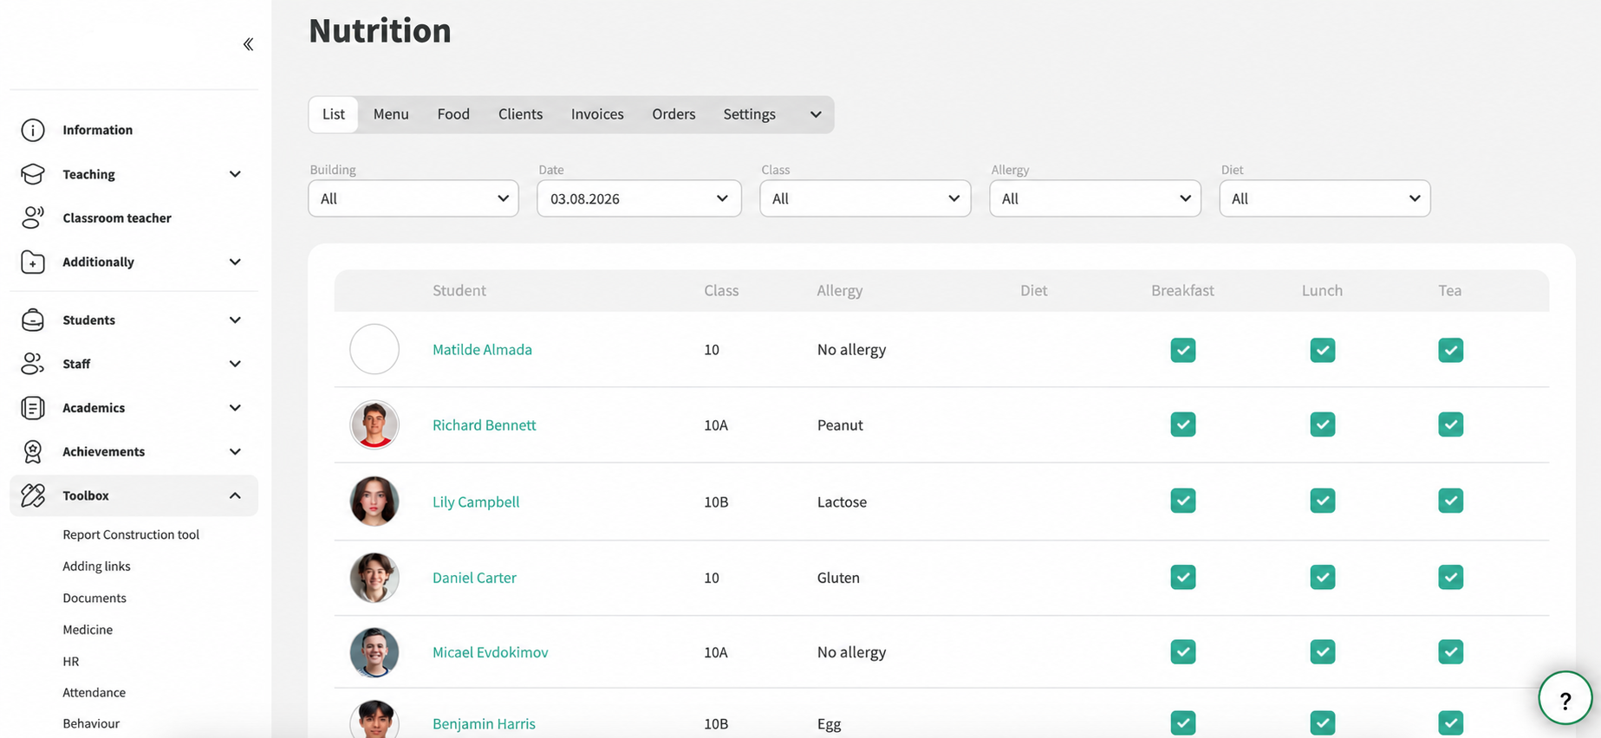Click the Additionally folder icon
This screenshot has height=738, width=1601.
coord(33,262)
